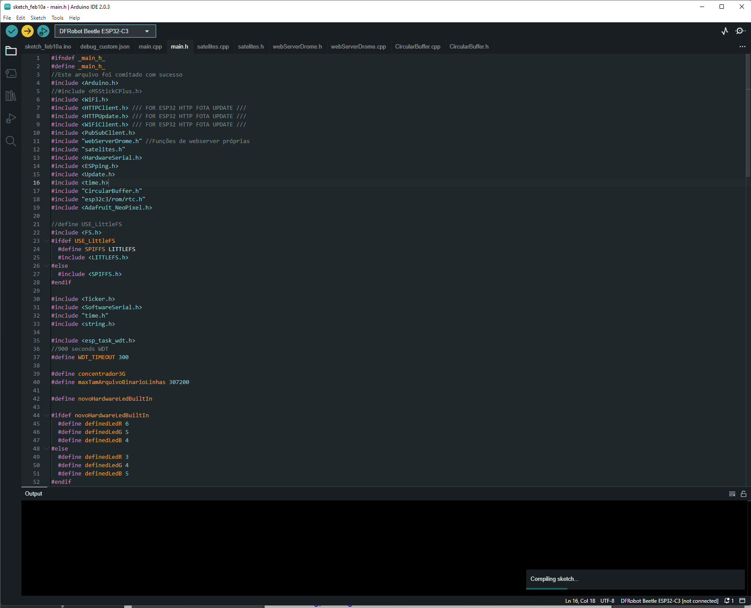This screenshot has width=751, height=608.
Task: Click the Verify (checkmark) button
Action: point(12,31)
